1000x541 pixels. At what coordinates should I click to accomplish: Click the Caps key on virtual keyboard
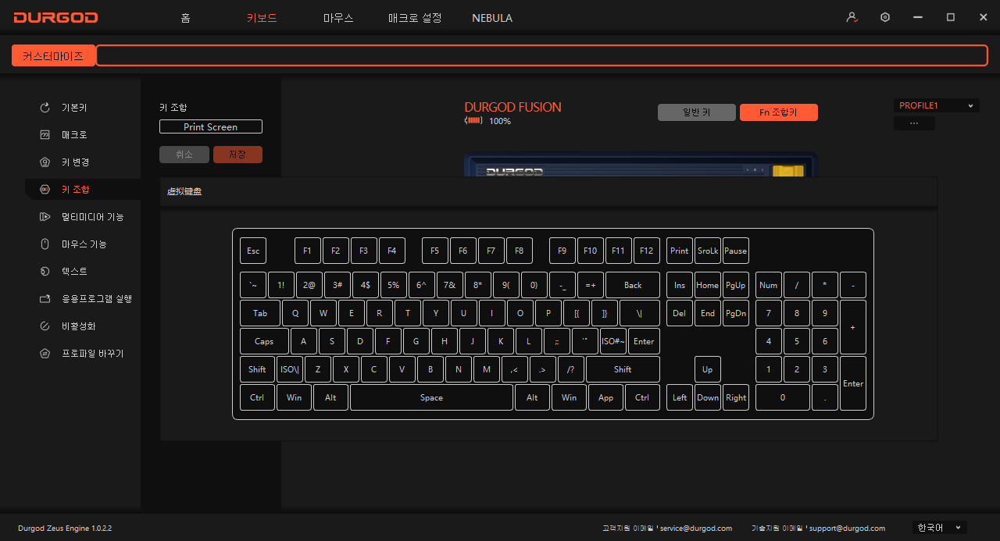point(264,341)
